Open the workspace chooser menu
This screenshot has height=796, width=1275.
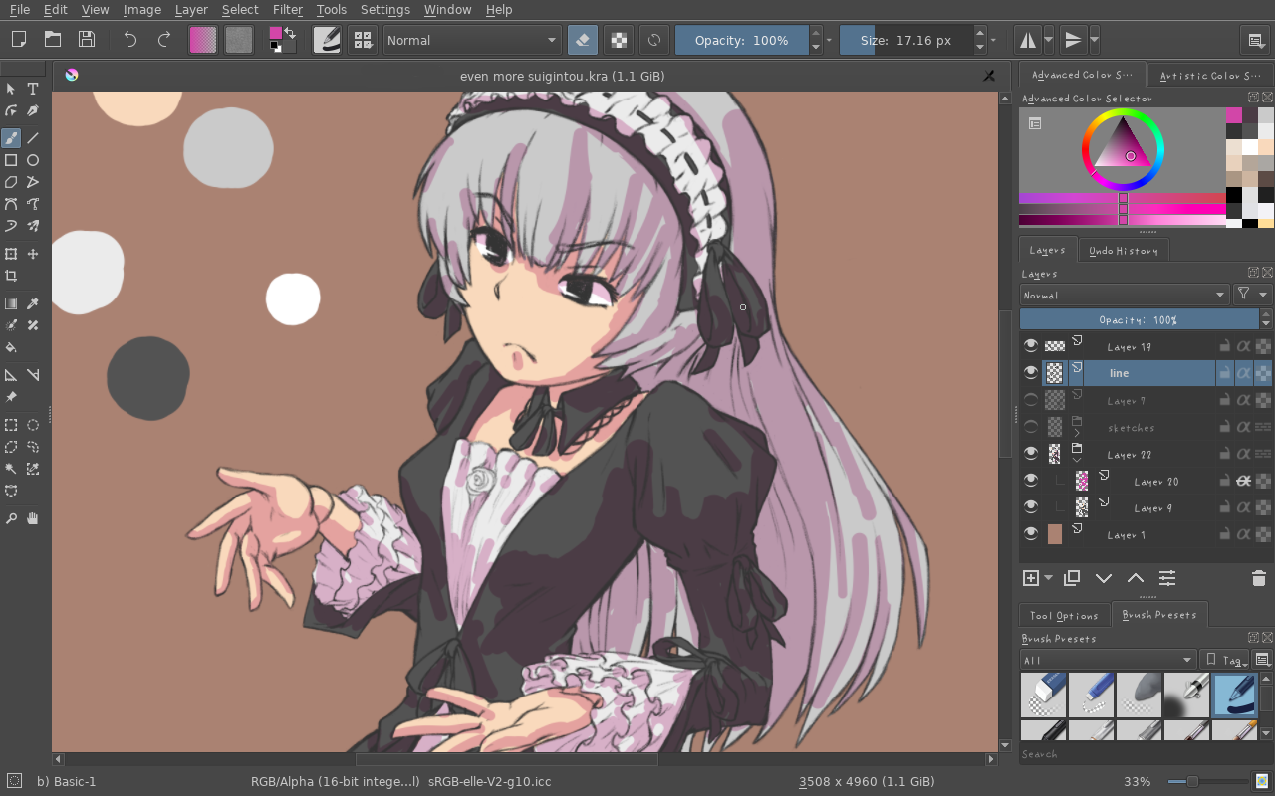pos(1255,40)
